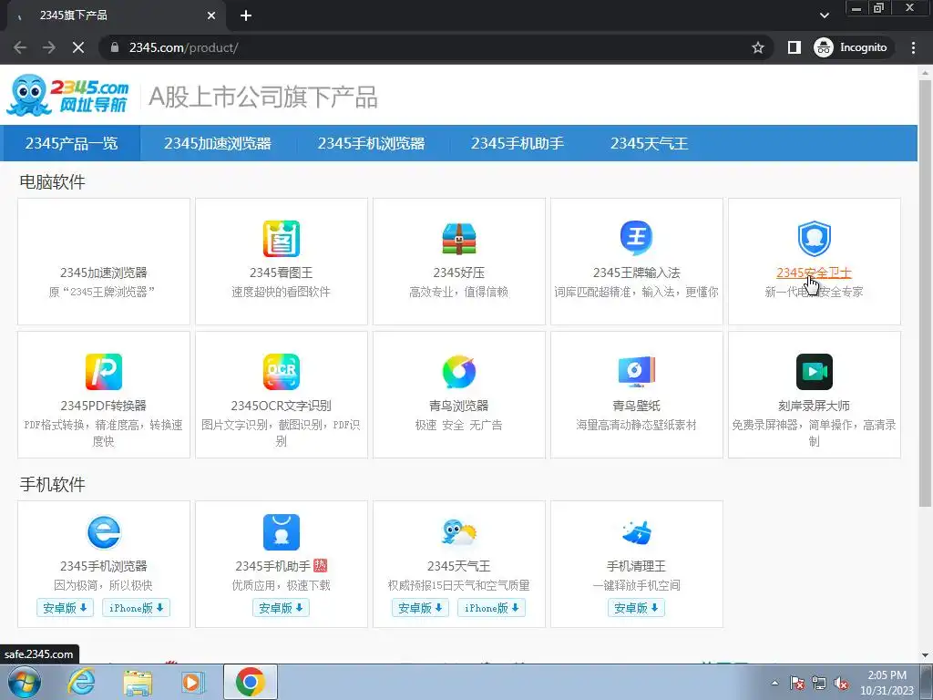Launch Internet Explorer from the taskbar
The image size is (933, 700).
click(x=80, y=682)
